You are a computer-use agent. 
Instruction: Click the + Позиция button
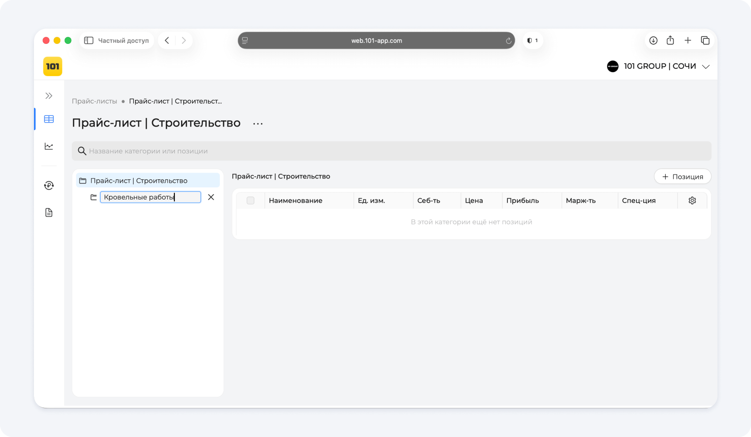682,177
